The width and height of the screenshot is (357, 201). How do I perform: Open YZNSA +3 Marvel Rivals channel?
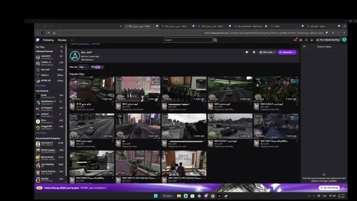click(x=50, y=63)
